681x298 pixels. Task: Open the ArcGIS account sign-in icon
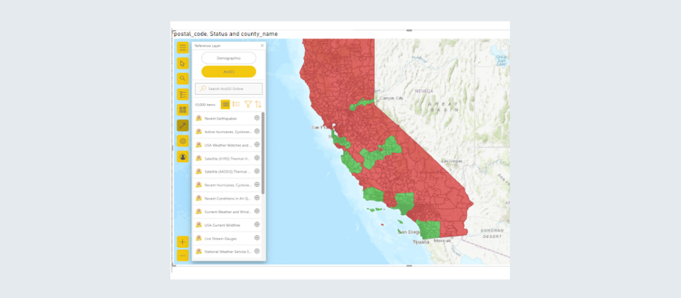183,156
